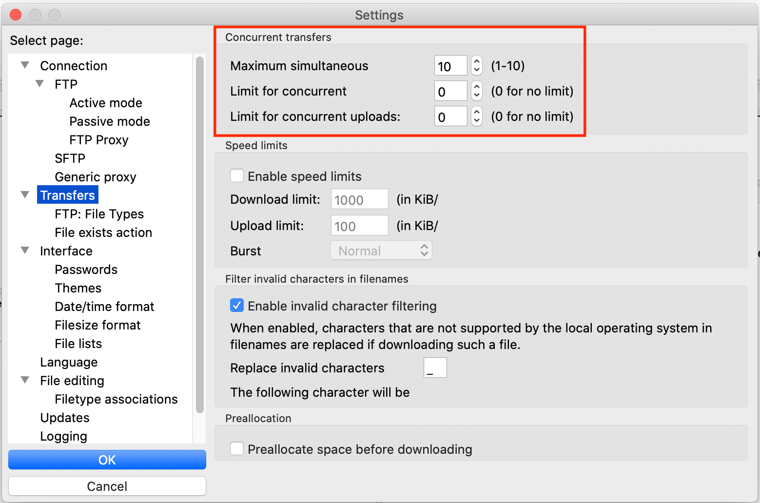Disable invalid character filtering
Image resolution: width=760 pixels, height=503 pixels.
click(237, 305)
